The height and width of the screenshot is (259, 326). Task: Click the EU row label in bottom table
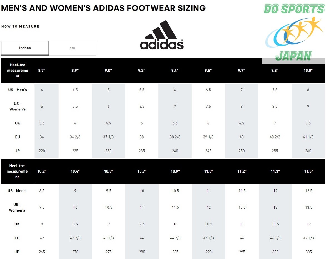17,238
